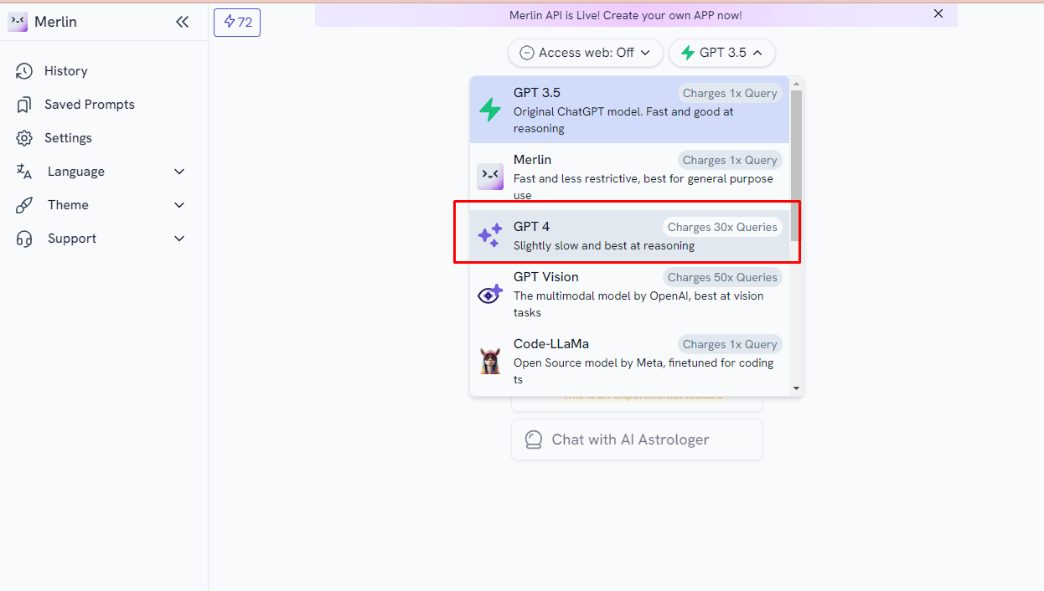Click 'Original ChatGPT model' description text
The height and width of the screenshot is (591, 1044).
(x=623, y=120)
